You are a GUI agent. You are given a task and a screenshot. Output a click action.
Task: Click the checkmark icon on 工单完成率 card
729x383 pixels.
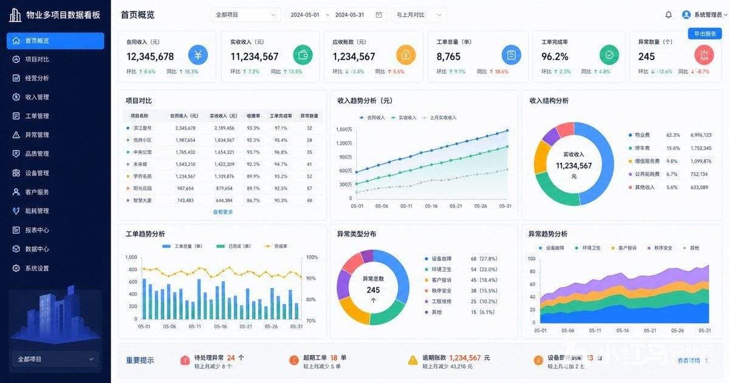pos(609,55)
